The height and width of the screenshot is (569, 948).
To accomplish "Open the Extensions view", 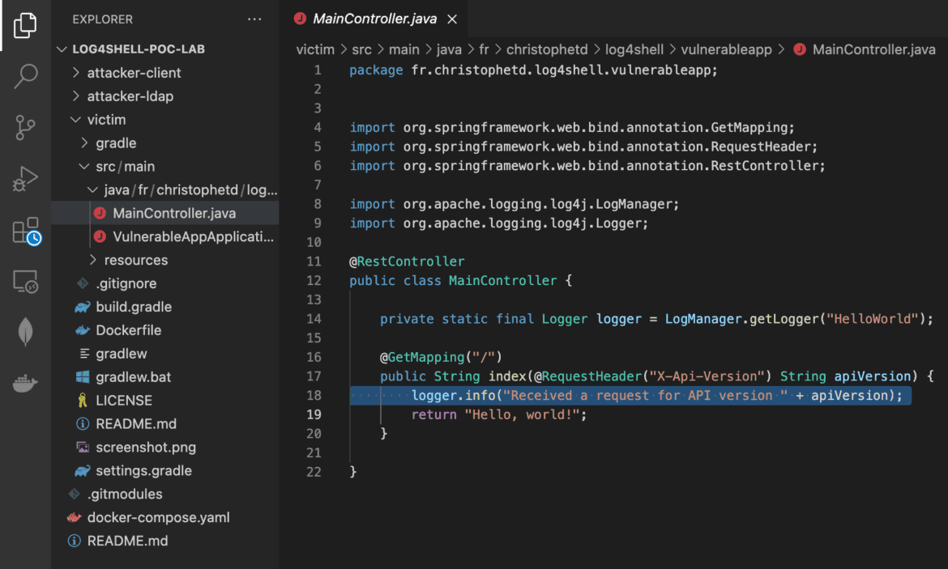I will click(24, 231).
